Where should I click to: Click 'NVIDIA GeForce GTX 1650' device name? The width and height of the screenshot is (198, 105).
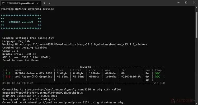pyautogui.click(x=34, y=73)
